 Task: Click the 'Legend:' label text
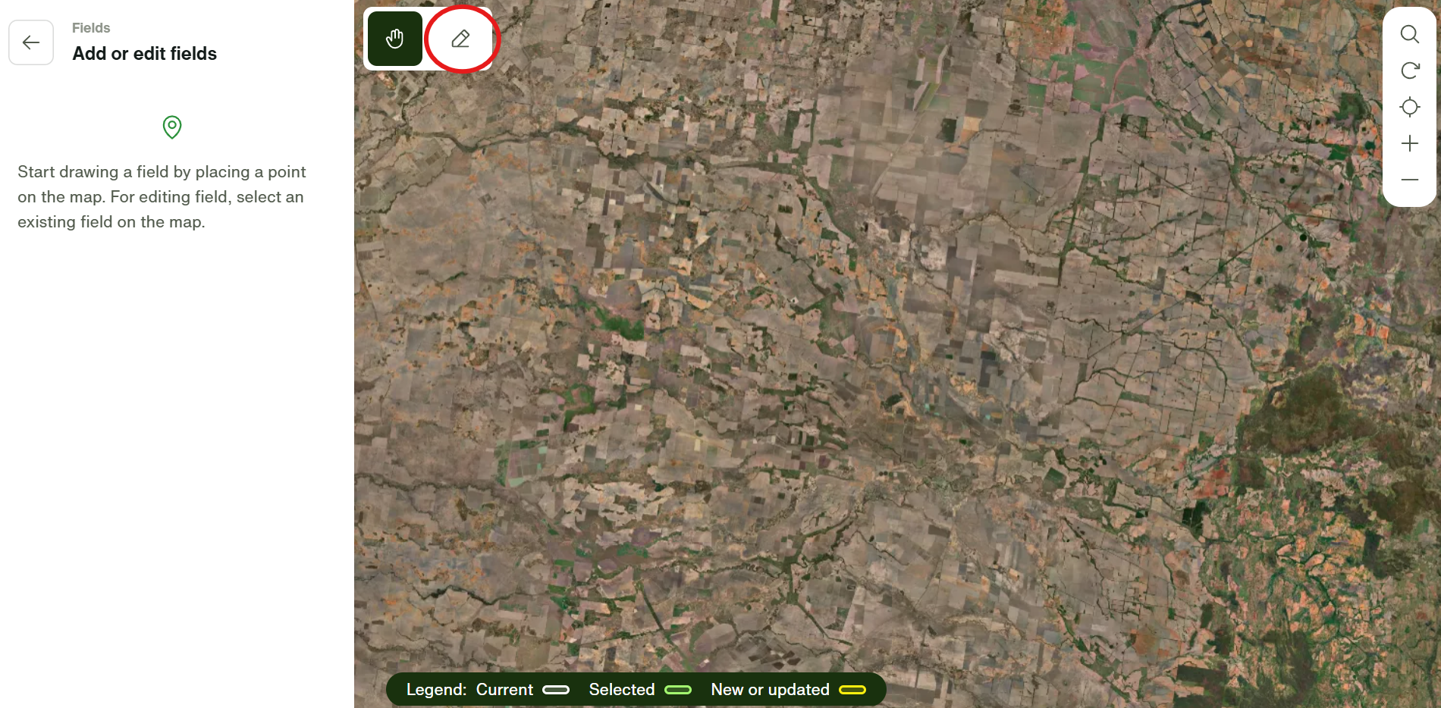(436, 690)
